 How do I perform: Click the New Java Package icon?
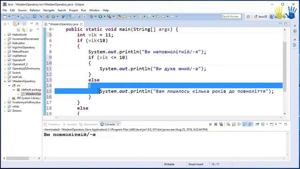47,16
